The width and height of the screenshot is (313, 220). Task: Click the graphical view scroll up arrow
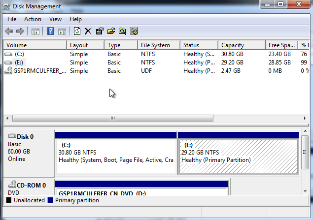click(x=305, y=131)
